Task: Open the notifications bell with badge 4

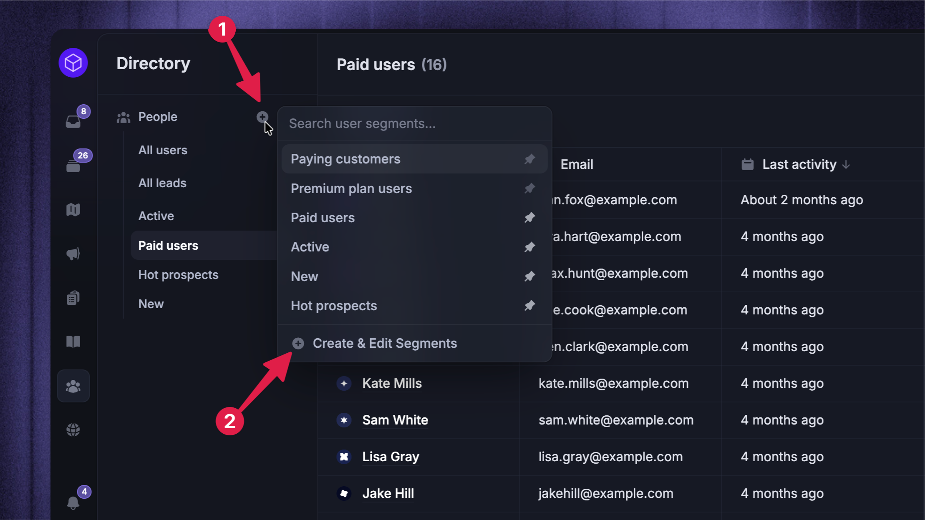Action: click(x=73, y=502)
